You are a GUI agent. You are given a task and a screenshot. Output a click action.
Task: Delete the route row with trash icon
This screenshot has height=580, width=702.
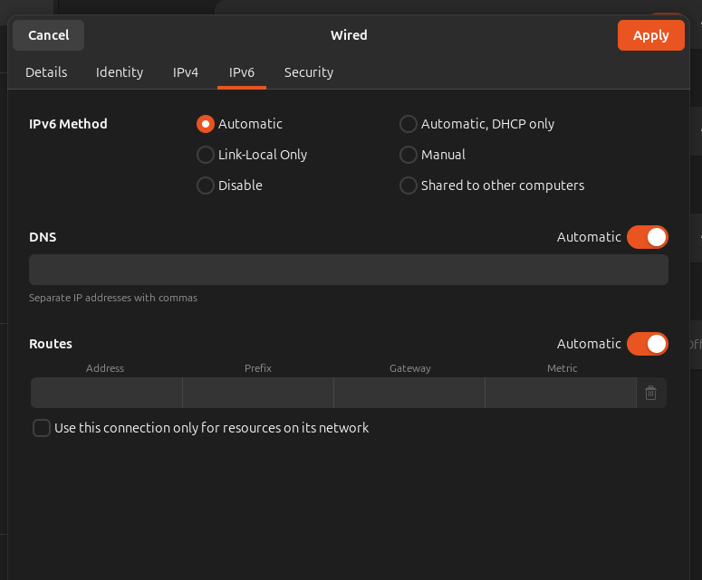pyautogui.click(x=650, y=393)
